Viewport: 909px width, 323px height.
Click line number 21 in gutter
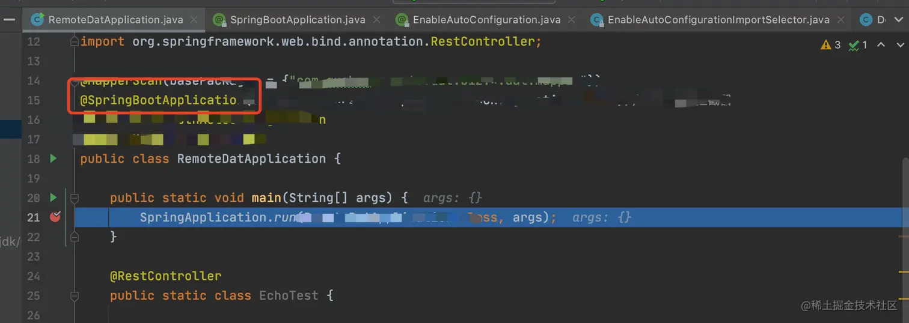tap(34, 217)
